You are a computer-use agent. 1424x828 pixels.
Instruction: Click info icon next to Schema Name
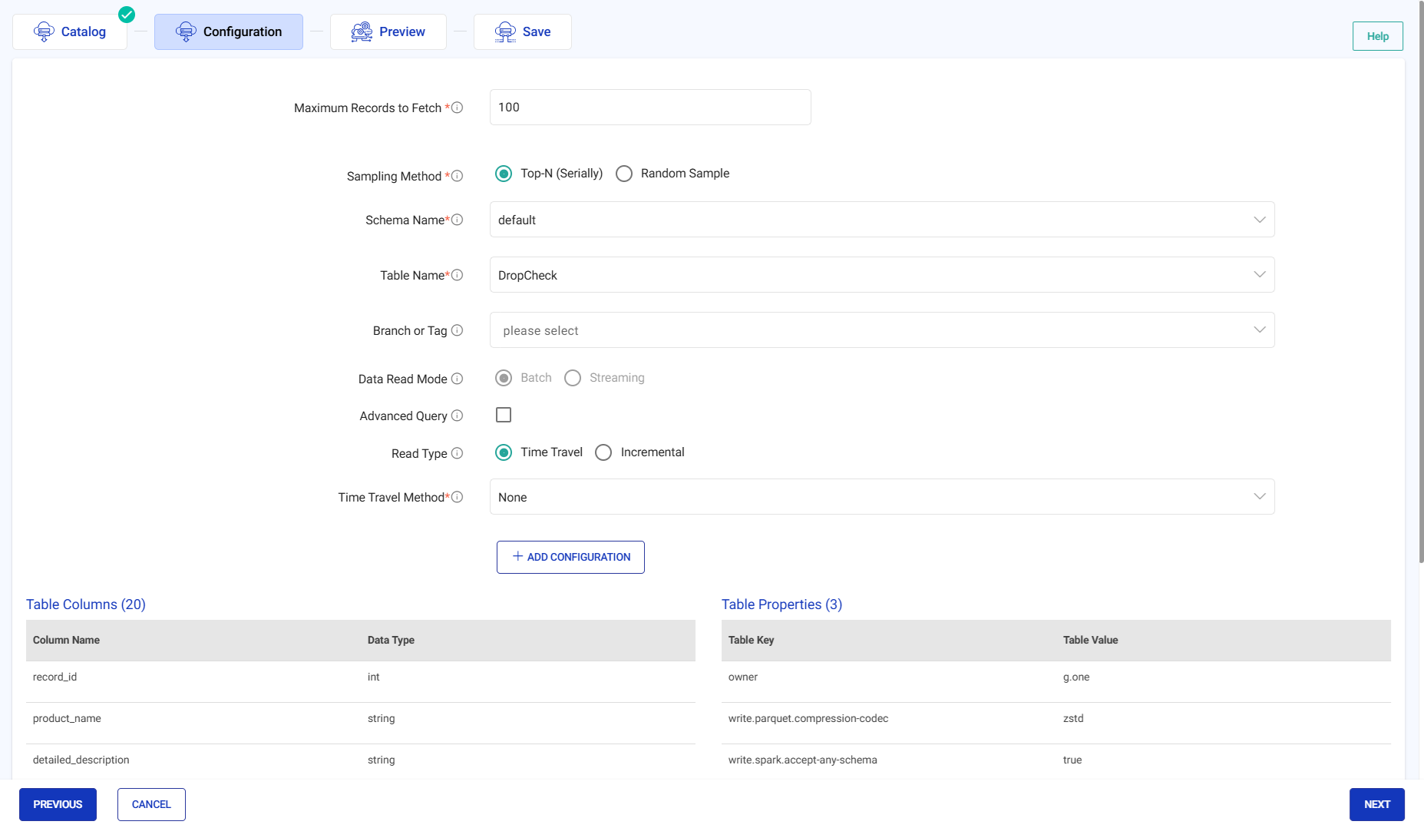(x=457, y=220)
